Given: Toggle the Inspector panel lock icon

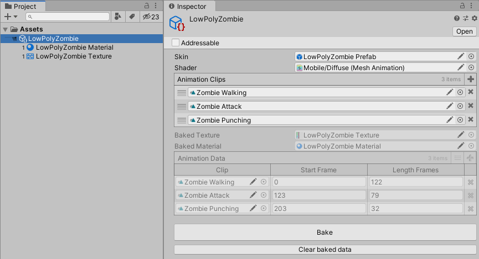Looking at the screenshot, I should coord(462,6).
